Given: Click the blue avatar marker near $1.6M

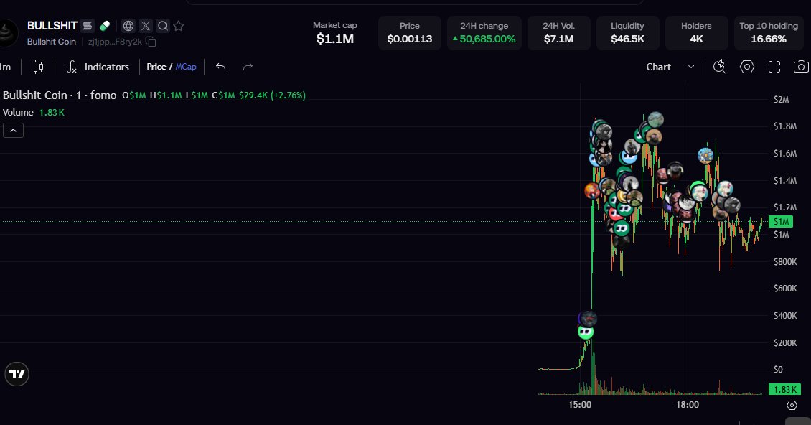Looking at the screenshot, I should tap(705, 155).
